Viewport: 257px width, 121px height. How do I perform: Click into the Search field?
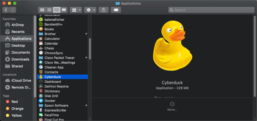(211, 10)
